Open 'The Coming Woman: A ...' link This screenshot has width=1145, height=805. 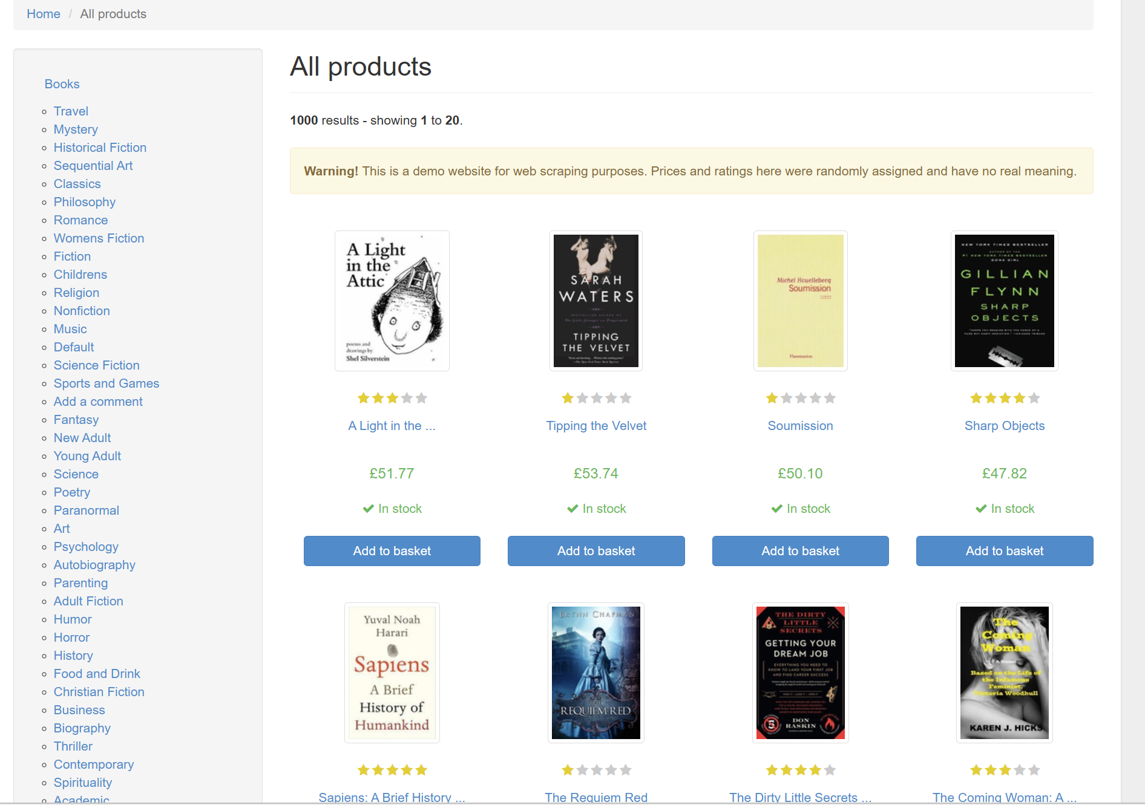tap(1005, 797)
